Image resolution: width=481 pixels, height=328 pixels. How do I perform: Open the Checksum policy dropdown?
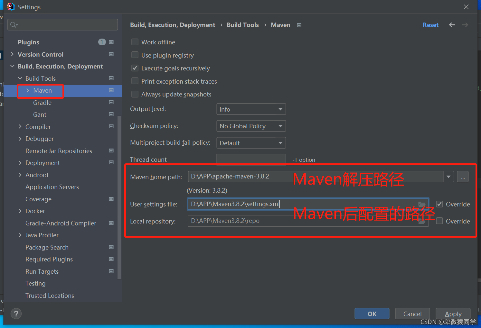click(251, 126)
